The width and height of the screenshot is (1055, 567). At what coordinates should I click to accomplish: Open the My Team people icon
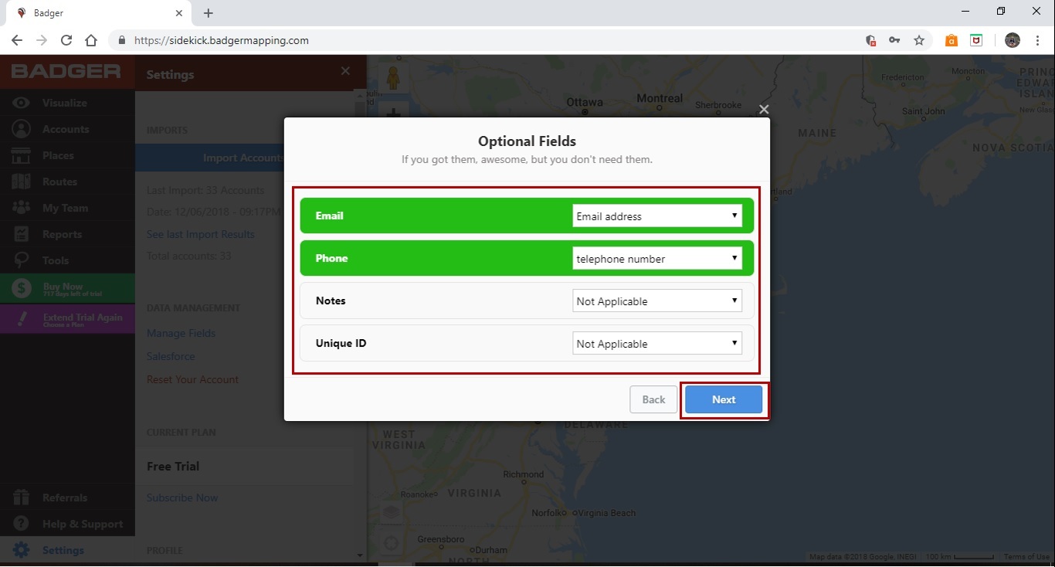pos(22,208)
